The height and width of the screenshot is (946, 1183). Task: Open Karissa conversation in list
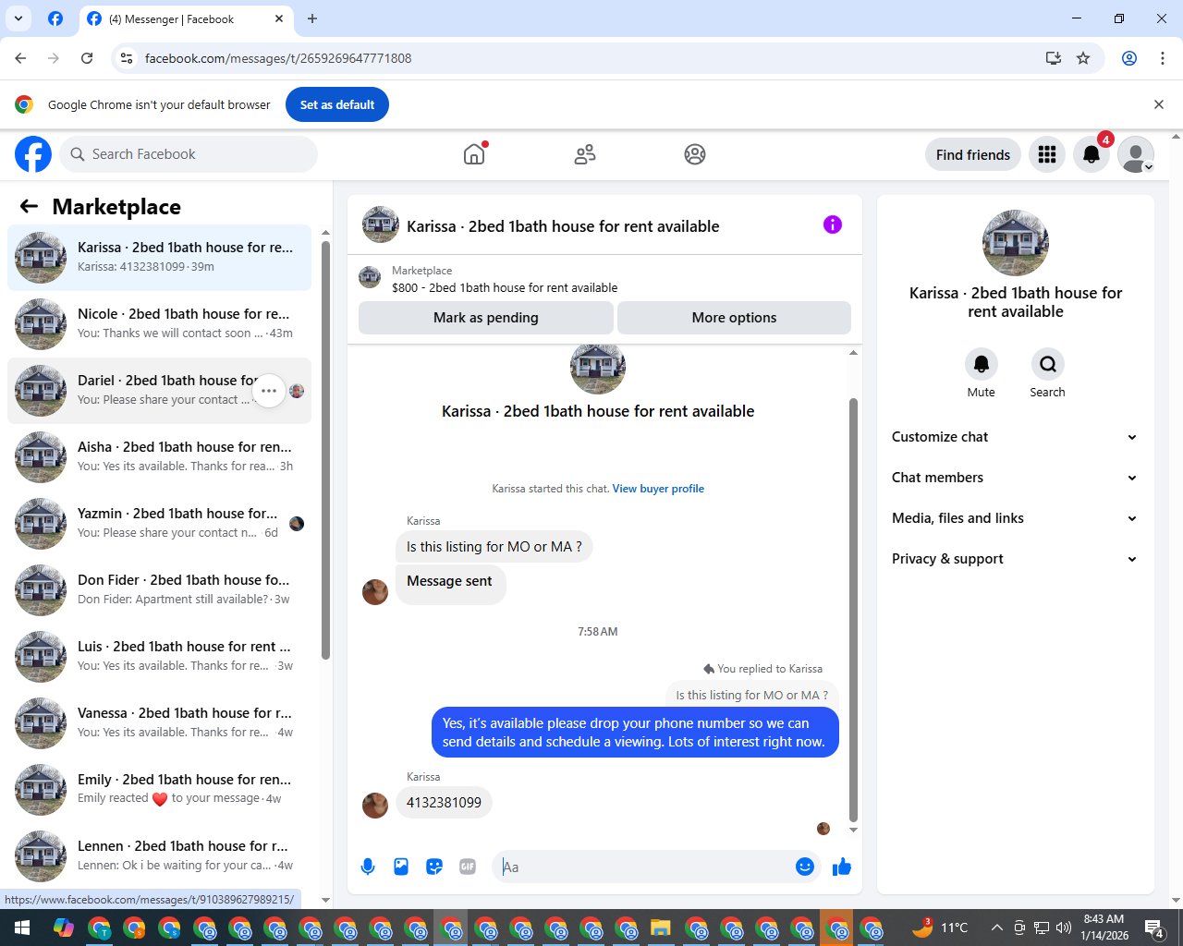[x=159, y=258]
